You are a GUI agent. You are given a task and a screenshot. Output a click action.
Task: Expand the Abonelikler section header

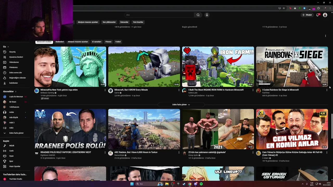(x=10, y=91)
